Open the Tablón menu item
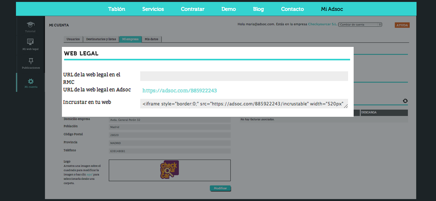This screenshot has height=201, width=436. [117, 9]
